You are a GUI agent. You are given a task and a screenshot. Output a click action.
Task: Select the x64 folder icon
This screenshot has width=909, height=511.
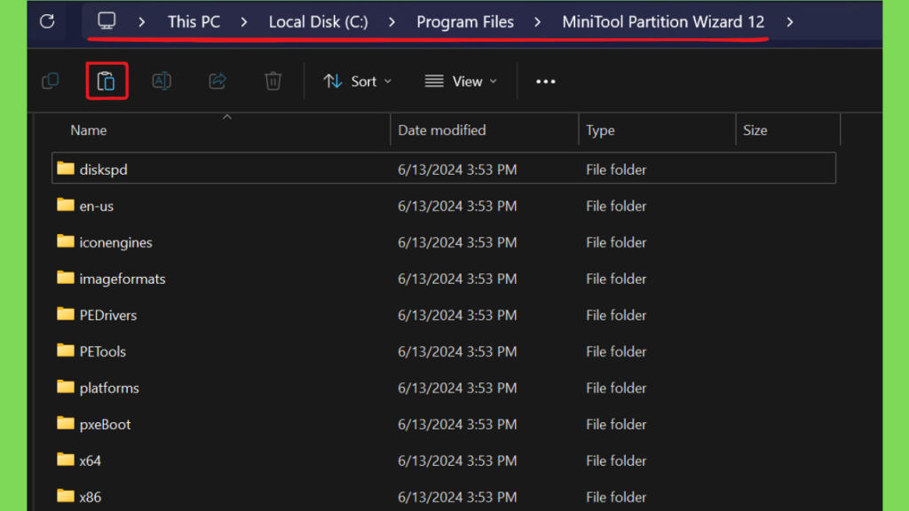[x=66, y=460]
